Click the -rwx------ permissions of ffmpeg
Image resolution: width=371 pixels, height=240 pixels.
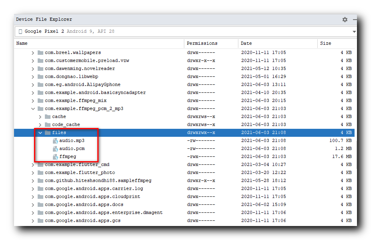201,156
